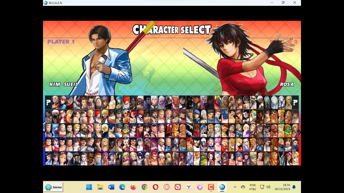
Task: Select Kim Sueil's tile marked by P1 cursor
Action: [48, 116]
